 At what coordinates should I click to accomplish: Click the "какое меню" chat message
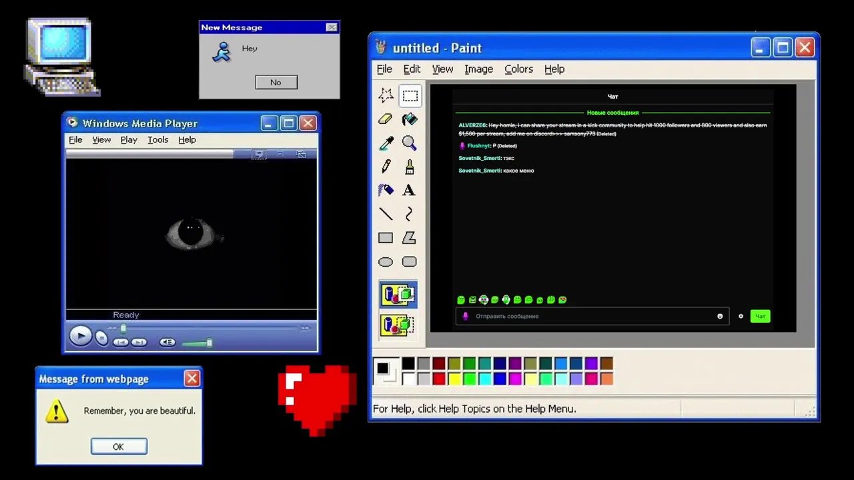pos(518,171)
